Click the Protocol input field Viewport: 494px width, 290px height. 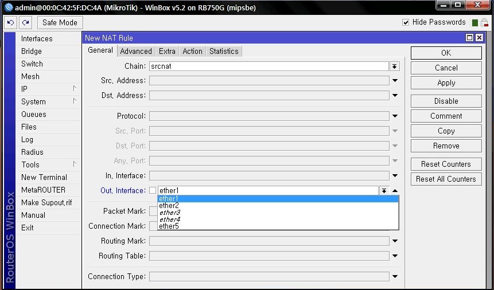[269, 116]
